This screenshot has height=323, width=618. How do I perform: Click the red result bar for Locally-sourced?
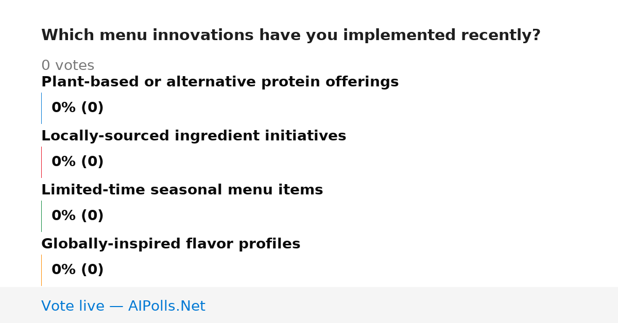(x=41, y=162)
